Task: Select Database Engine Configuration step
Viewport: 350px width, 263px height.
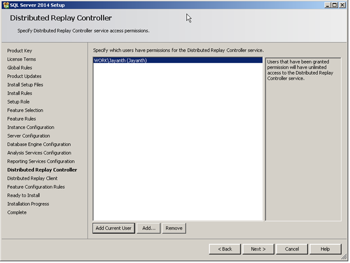Action: pos(39,144)
